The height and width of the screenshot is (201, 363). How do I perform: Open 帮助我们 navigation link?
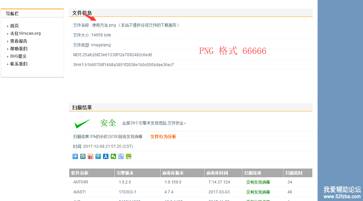click(19, 49)
